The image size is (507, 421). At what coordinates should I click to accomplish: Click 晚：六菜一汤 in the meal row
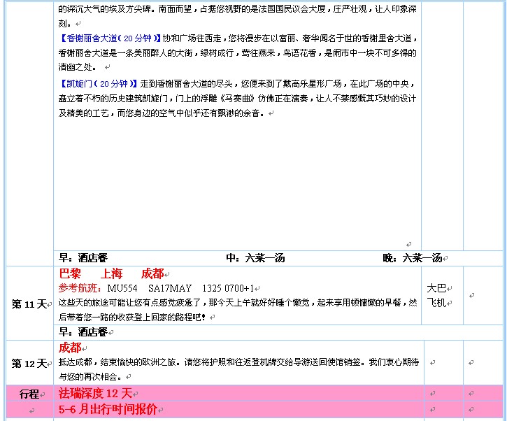[412, 258]
